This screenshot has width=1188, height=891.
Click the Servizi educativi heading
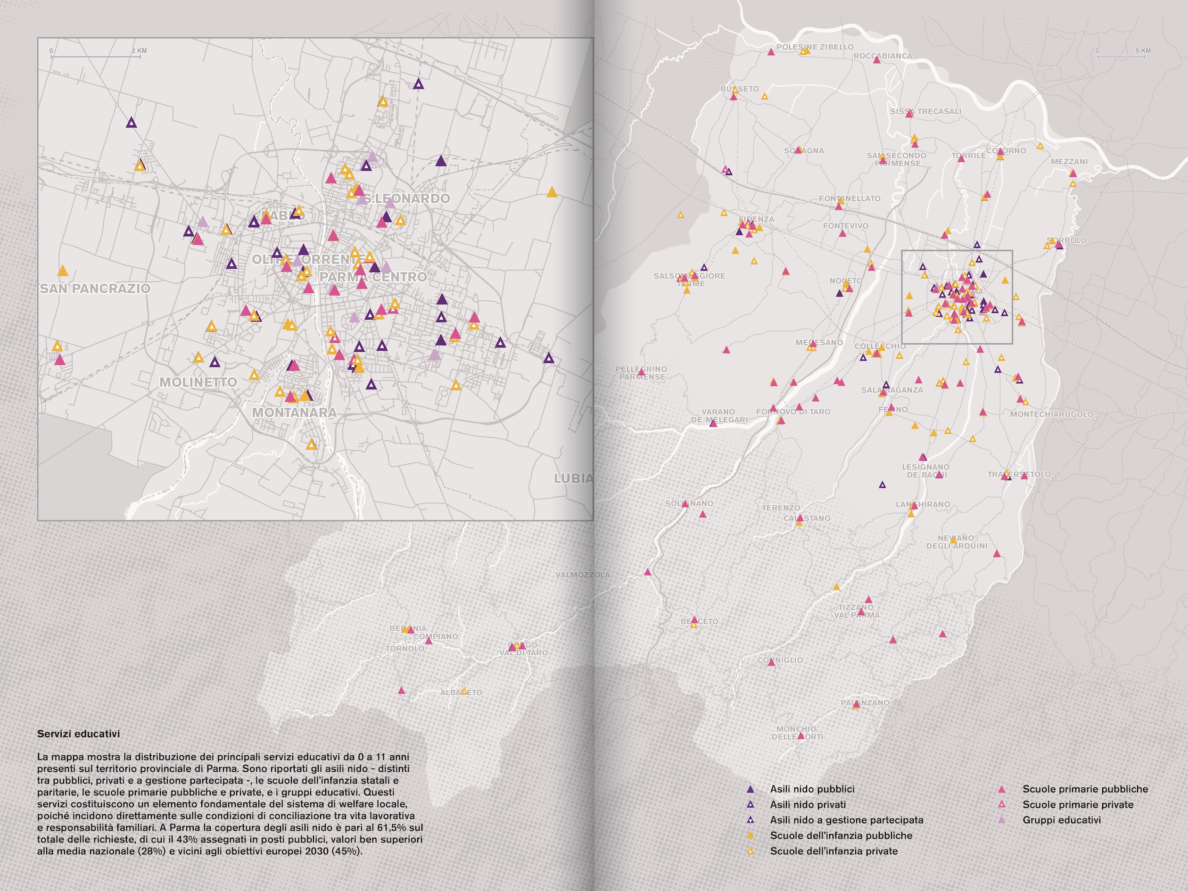tap(78, 734)
